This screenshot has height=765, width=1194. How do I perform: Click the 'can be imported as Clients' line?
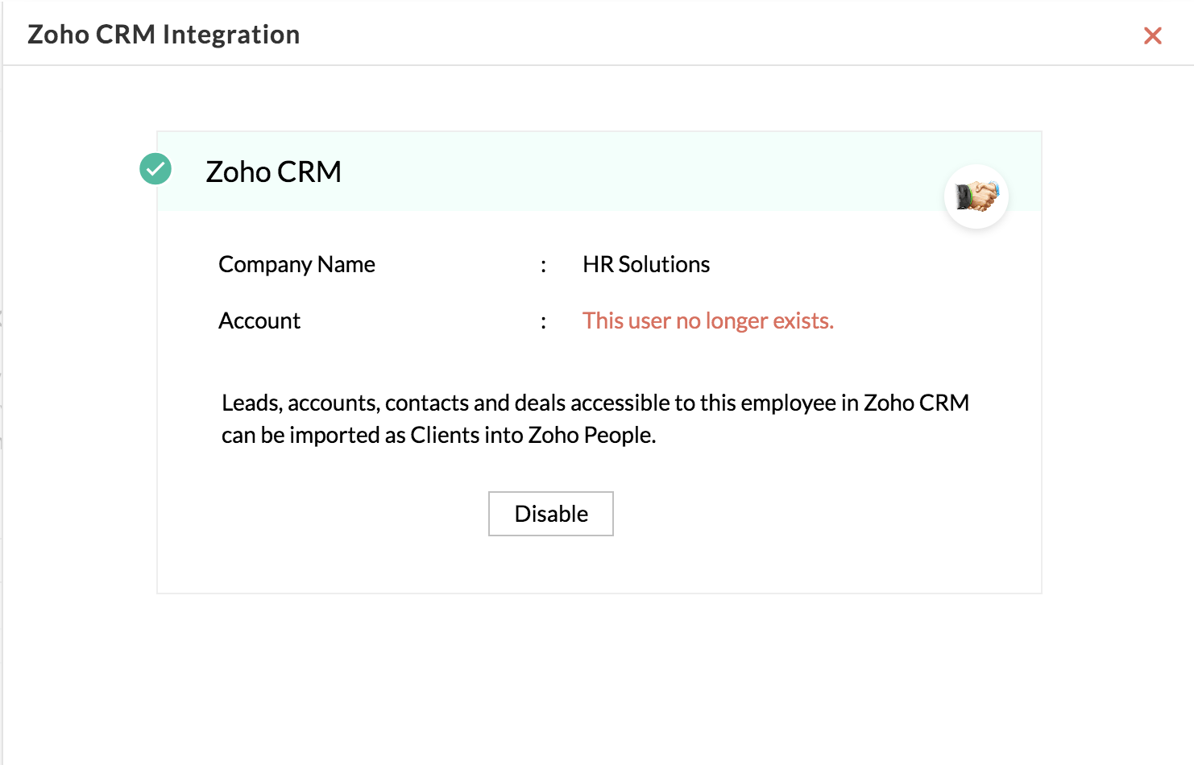coord(439,435)
